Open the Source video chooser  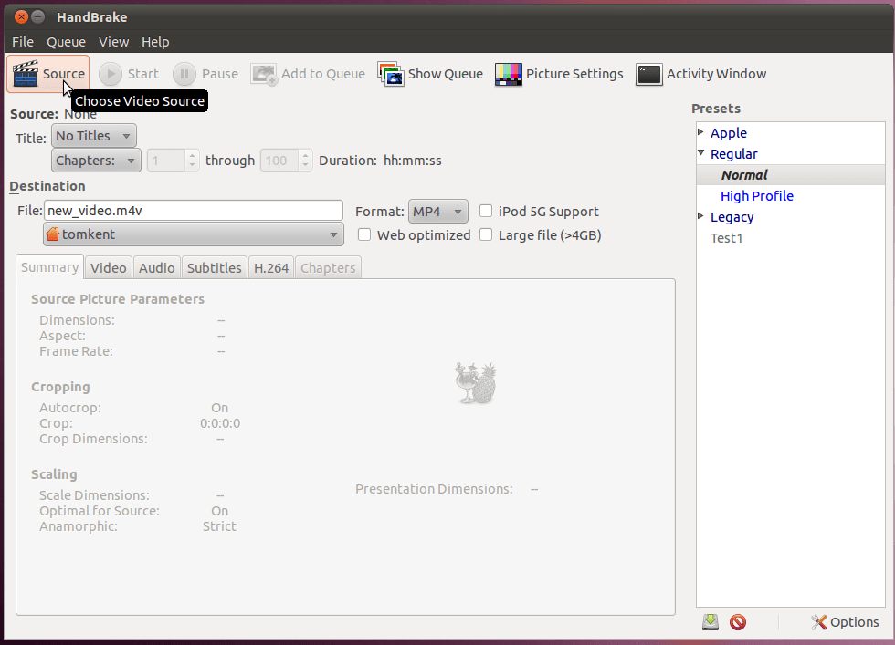[47, 73]
